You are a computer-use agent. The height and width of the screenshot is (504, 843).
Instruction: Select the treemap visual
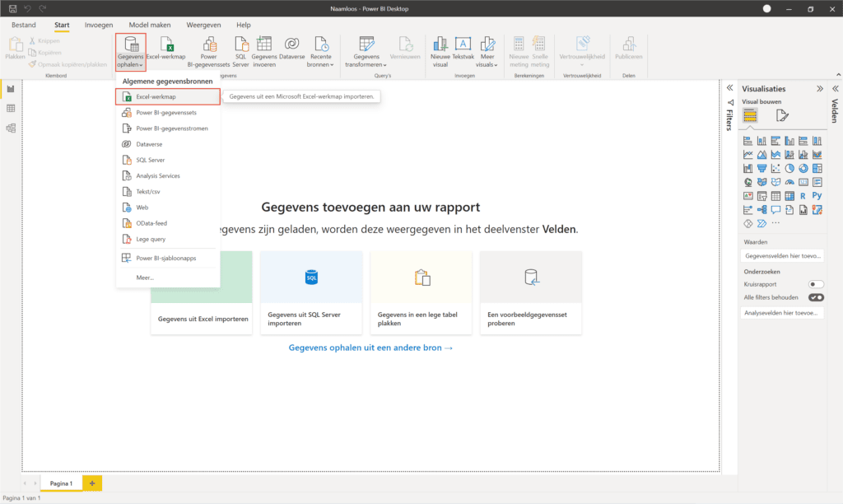(x=817, y=168)
